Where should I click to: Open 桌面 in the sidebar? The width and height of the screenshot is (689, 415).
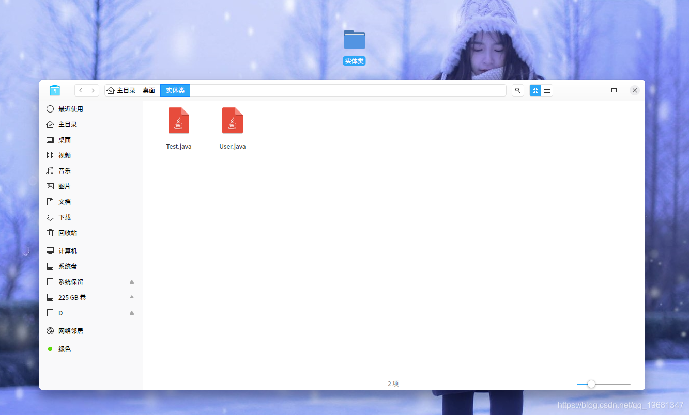click(91, 140)
